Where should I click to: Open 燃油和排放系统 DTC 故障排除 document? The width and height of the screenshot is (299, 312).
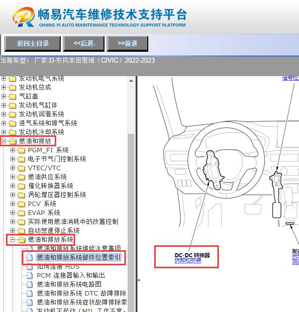point(82,293)
